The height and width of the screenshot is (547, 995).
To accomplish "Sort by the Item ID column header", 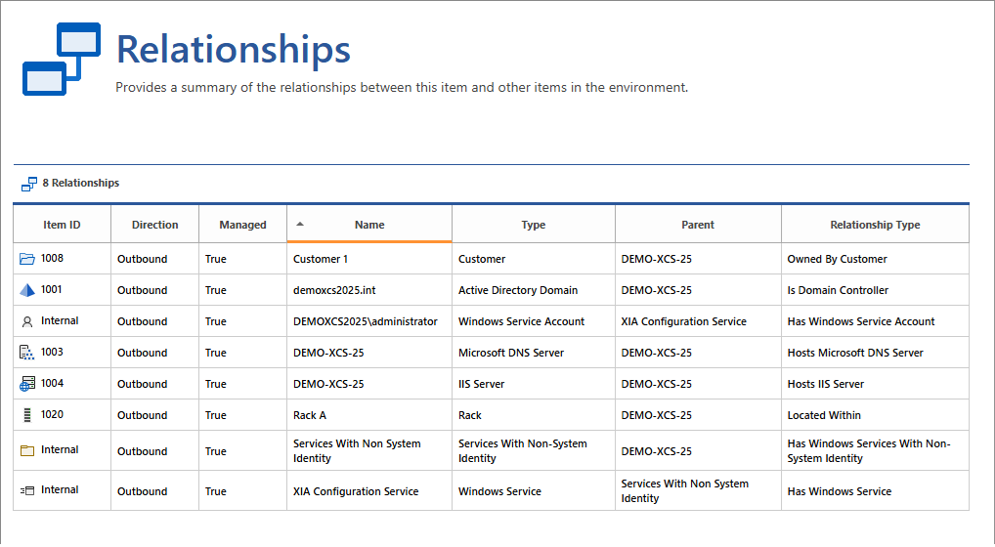I will [x=62, y=225].
